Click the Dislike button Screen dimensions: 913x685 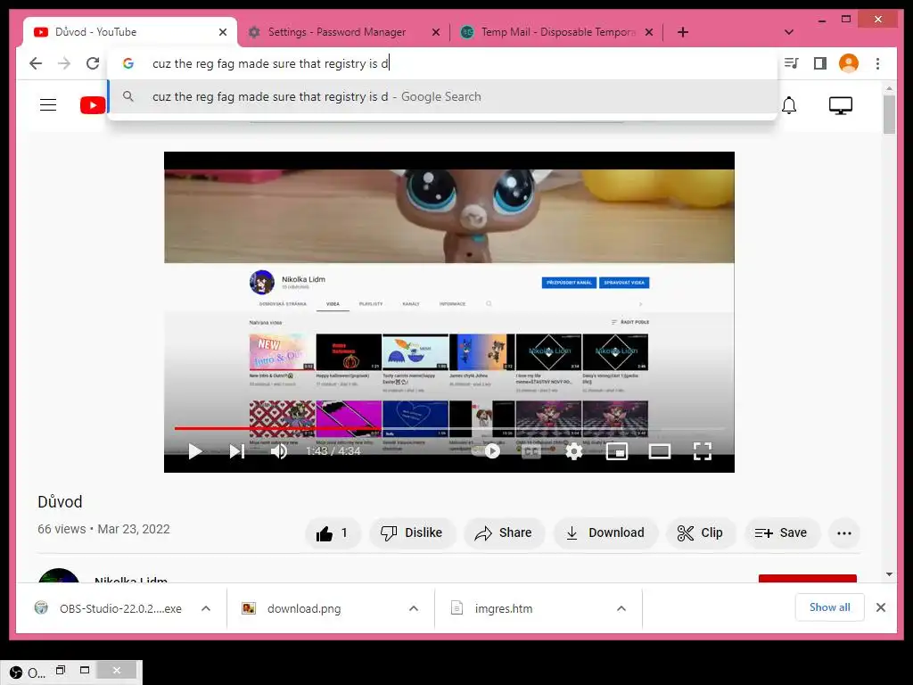[x=412, y=533]
